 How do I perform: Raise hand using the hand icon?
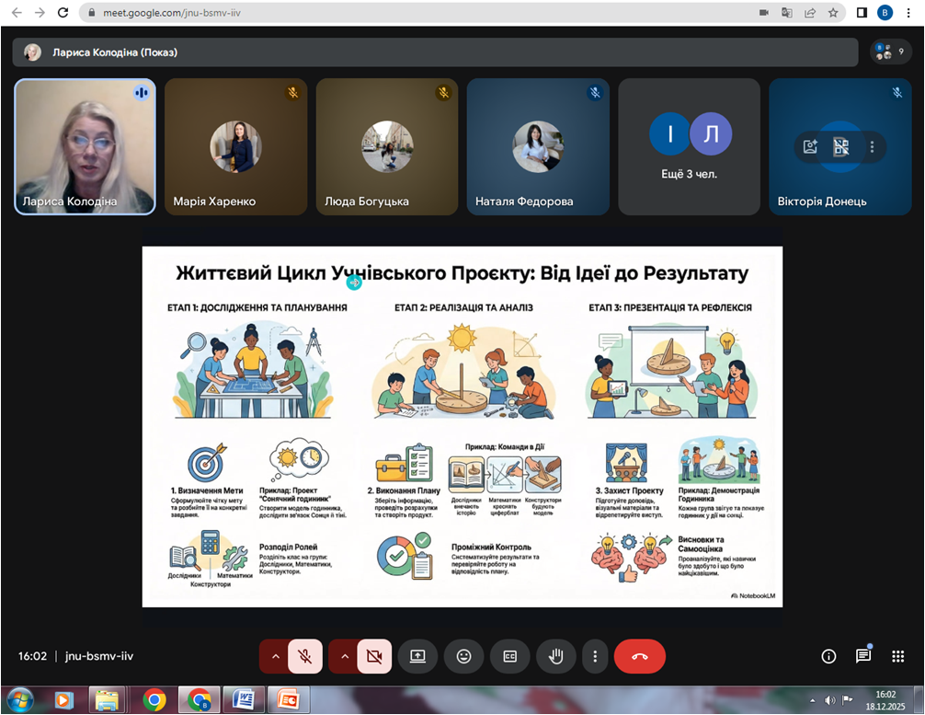click(555, 656)
